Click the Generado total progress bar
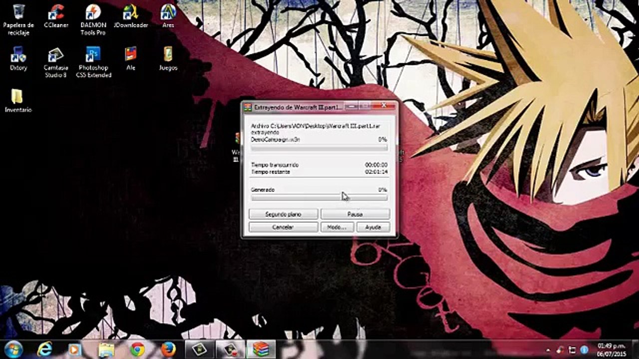This screenshot has height=359, width=639. tap(319, 197)
